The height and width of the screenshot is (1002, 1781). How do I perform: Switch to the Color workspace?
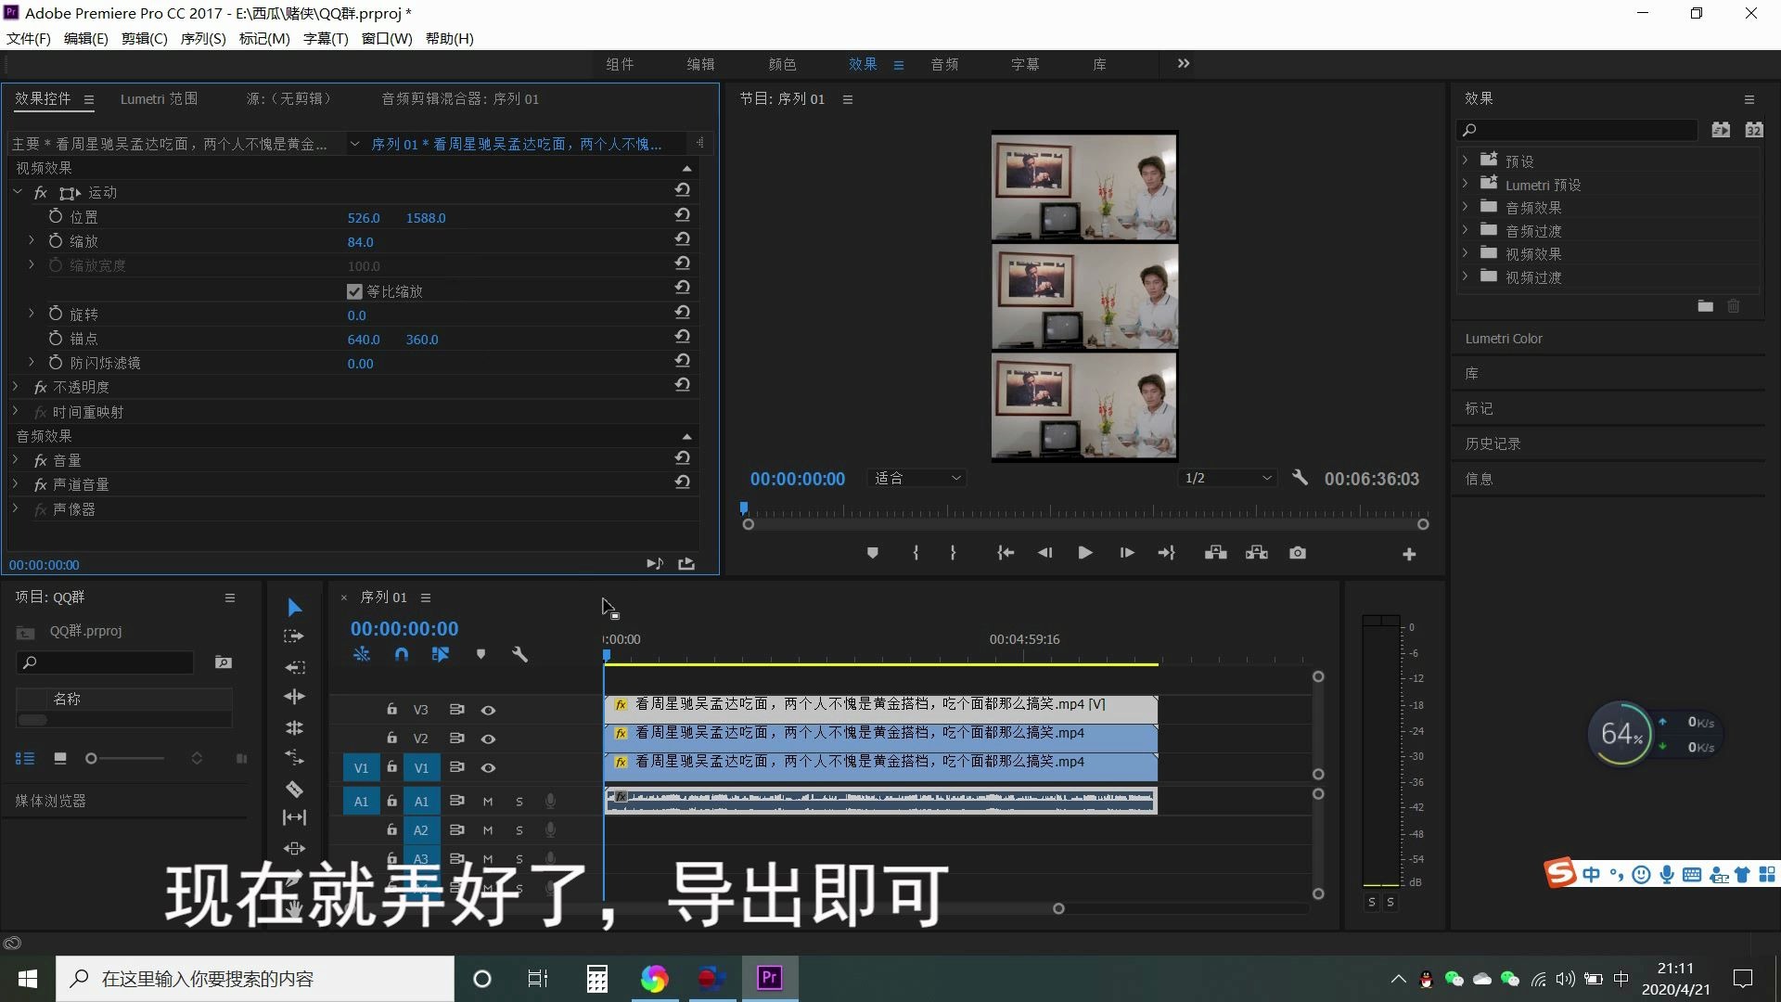(x=782, y=64)
